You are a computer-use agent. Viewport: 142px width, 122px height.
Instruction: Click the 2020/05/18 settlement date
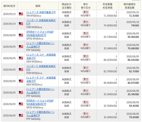[x=133, y=22]
